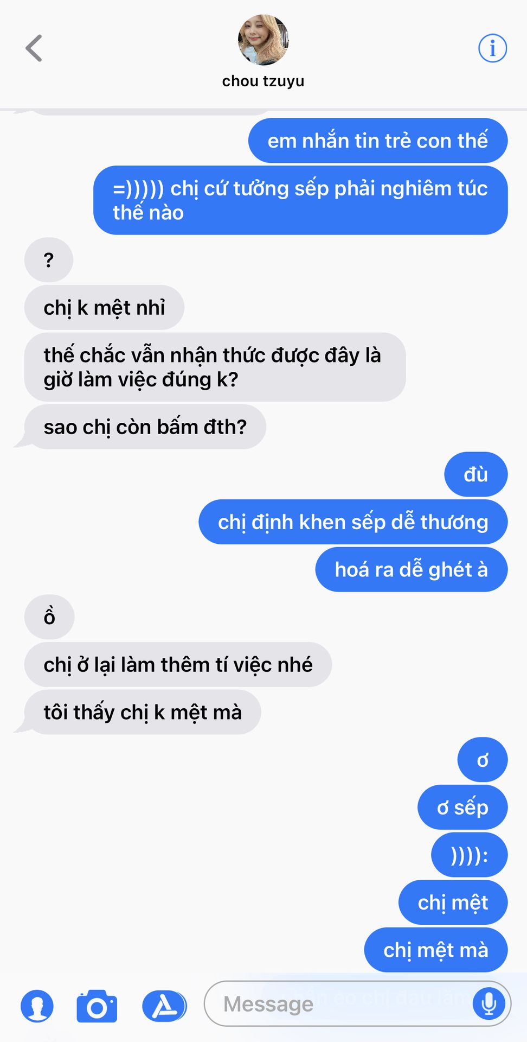Select the 'em nhắn tin trẻ con thế' bubble
This screenshot has height=1042, width=527.
tap(378, 141)
